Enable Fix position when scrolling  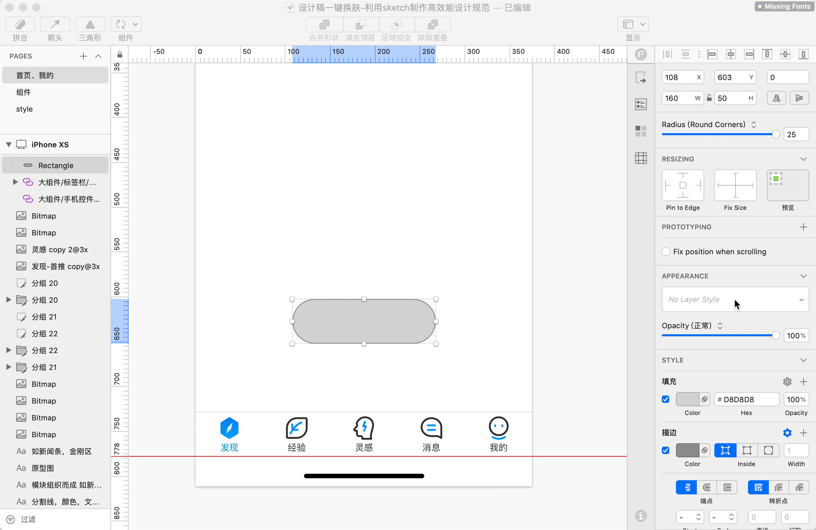click(x=666, y=252)
